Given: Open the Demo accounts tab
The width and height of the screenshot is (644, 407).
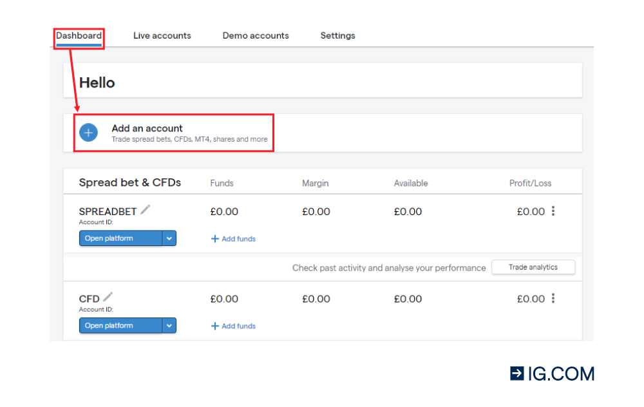Looking at the screenshot, I should pyautogui.click(x=255, y=35).
